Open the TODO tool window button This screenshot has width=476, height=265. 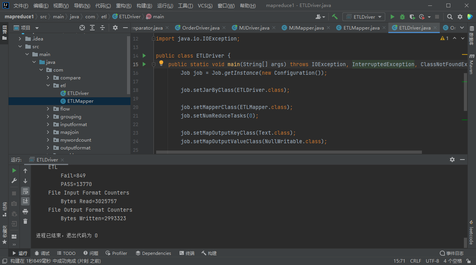(x=66, y=253)
